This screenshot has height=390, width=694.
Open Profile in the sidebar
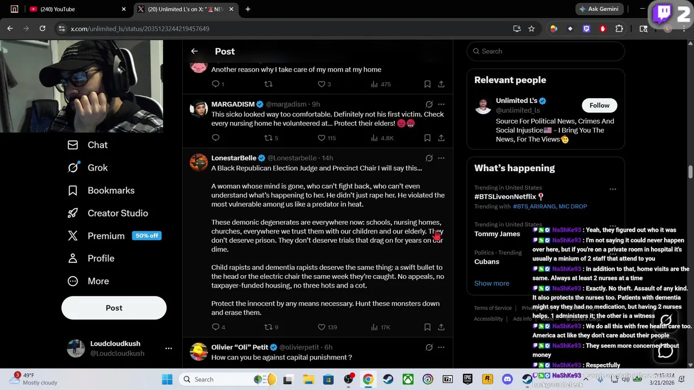tap(91, 258)
